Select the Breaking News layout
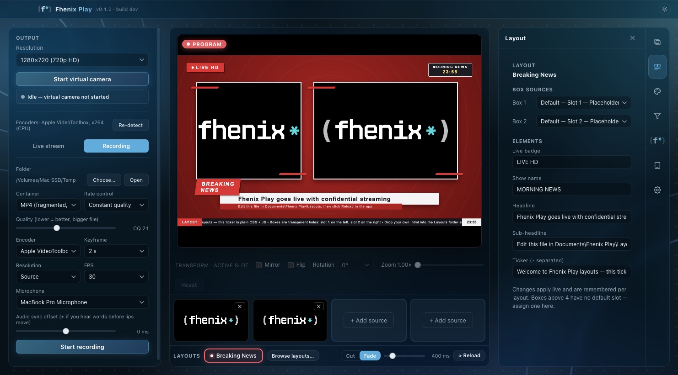 pos(233,356)
